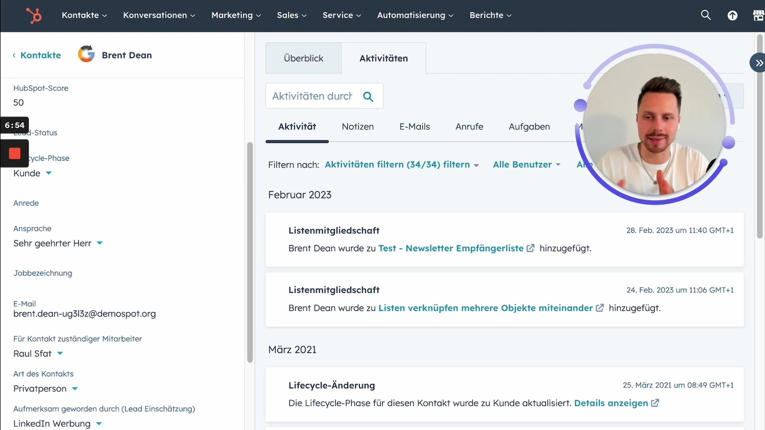
Task: Stop the screen recording with the red square
Action: [x=14, y=153]
